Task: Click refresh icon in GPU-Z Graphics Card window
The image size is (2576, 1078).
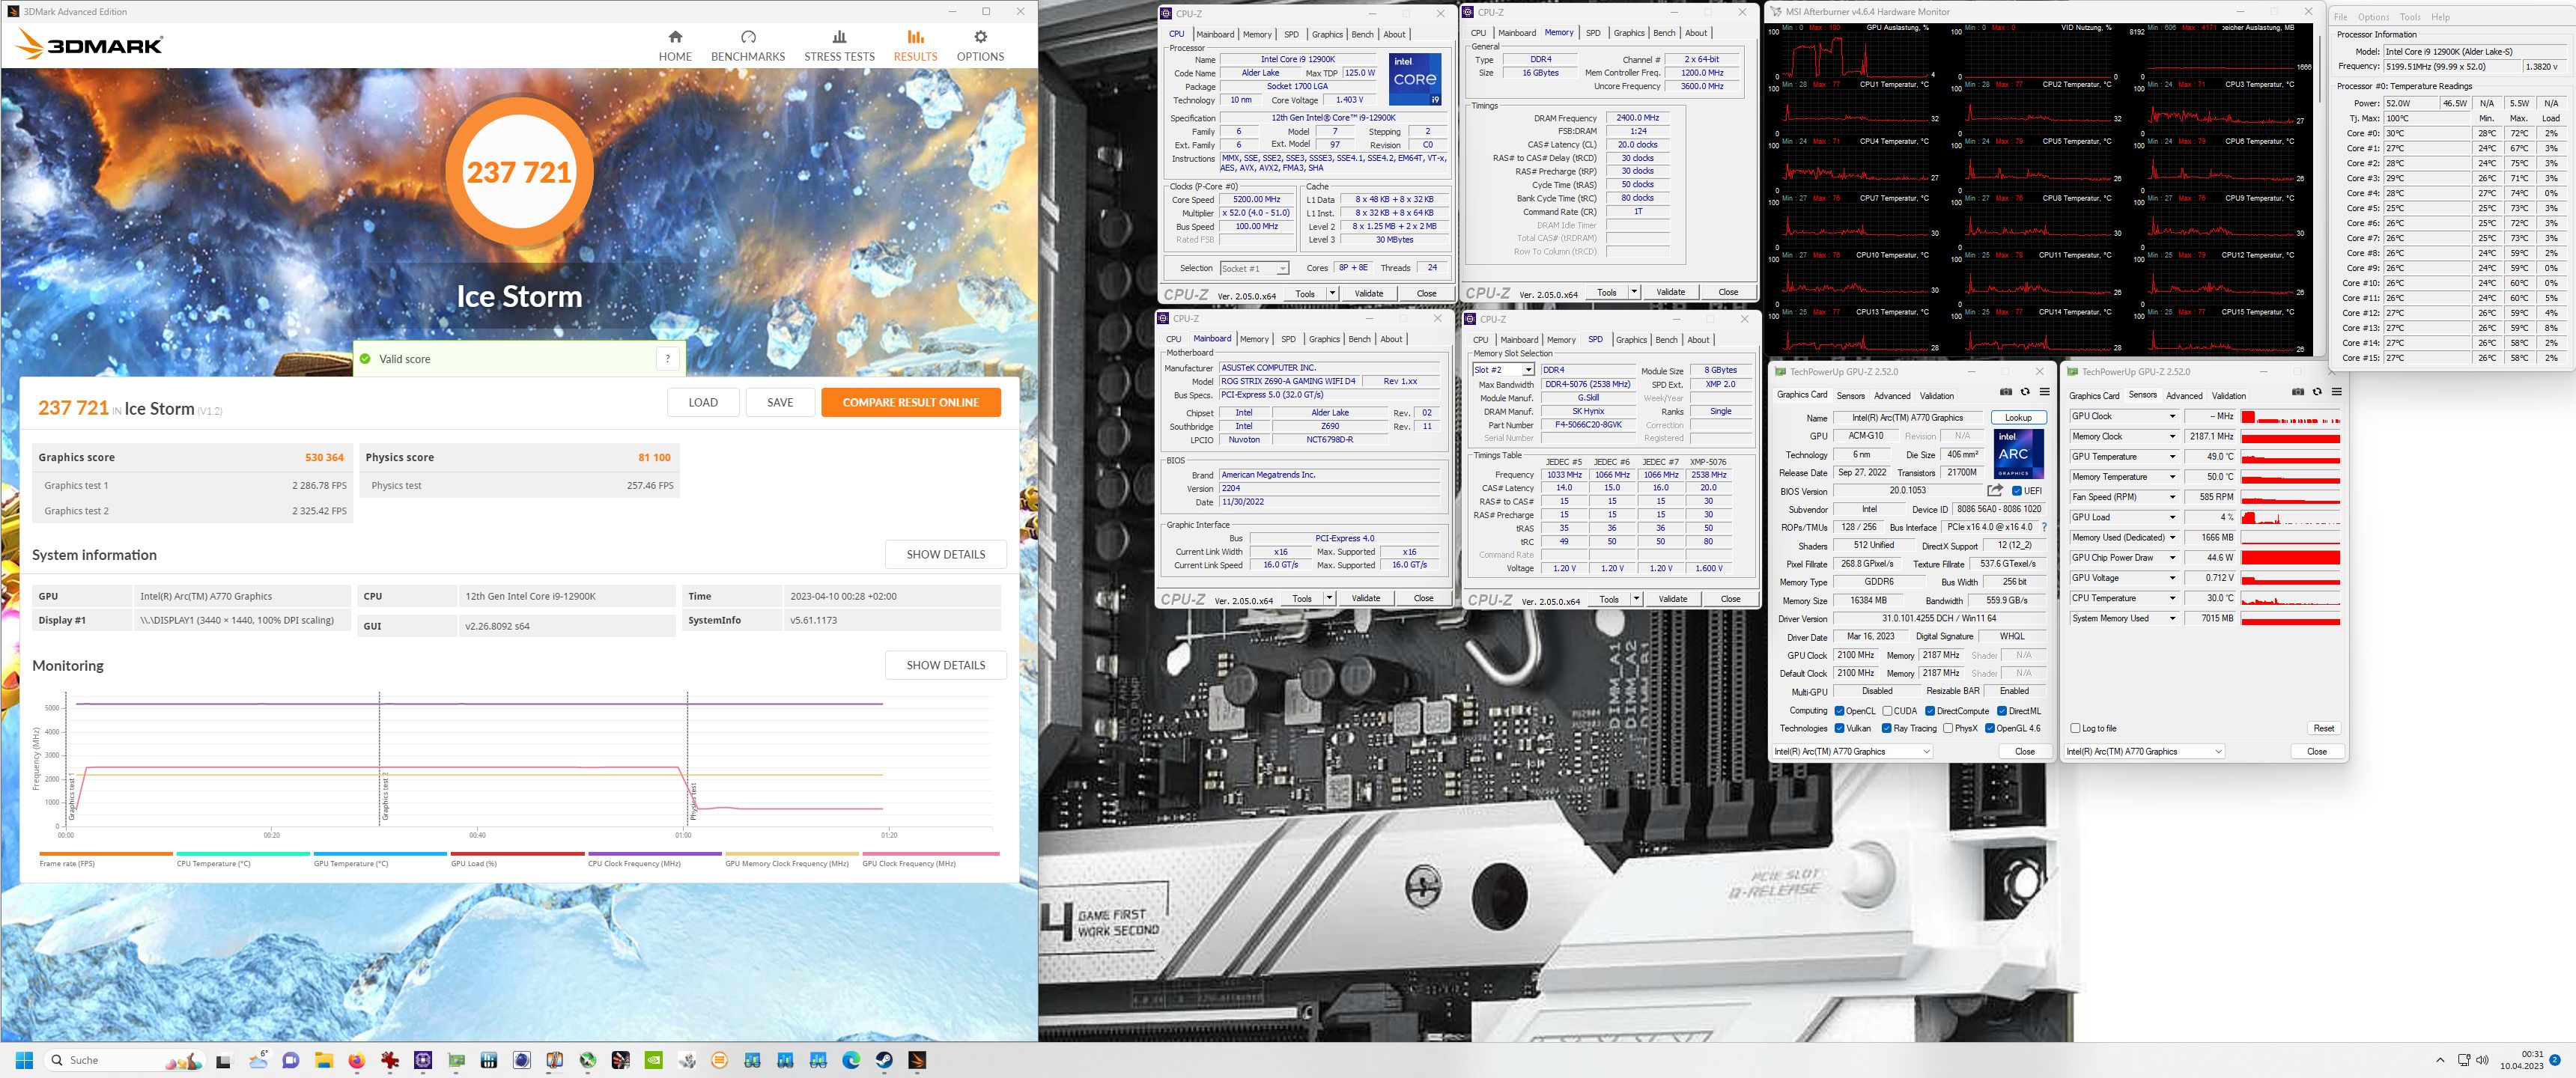Action: 2025,392
